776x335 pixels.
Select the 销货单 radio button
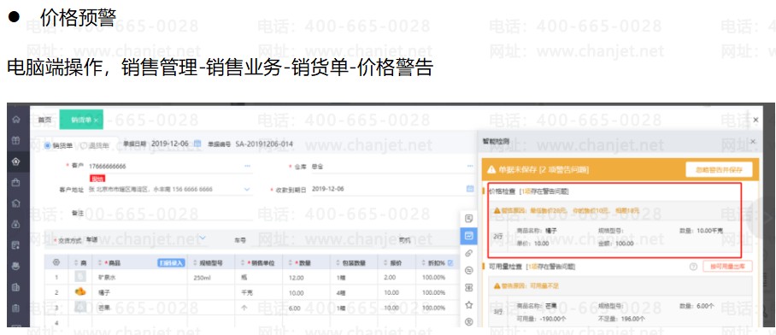[x=48, y=145]
